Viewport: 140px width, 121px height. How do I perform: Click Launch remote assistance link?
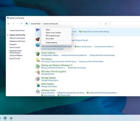point(104,47)
